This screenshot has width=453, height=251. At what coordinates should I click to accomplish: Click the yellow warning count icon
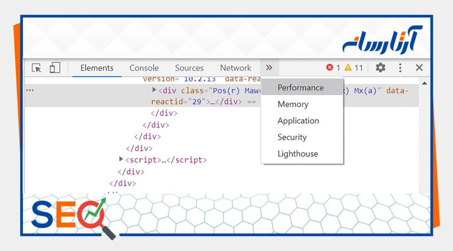[x=348, y=67]
